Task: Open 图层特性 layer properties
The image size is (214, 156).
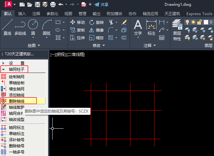Action: [x=177, y=30]
